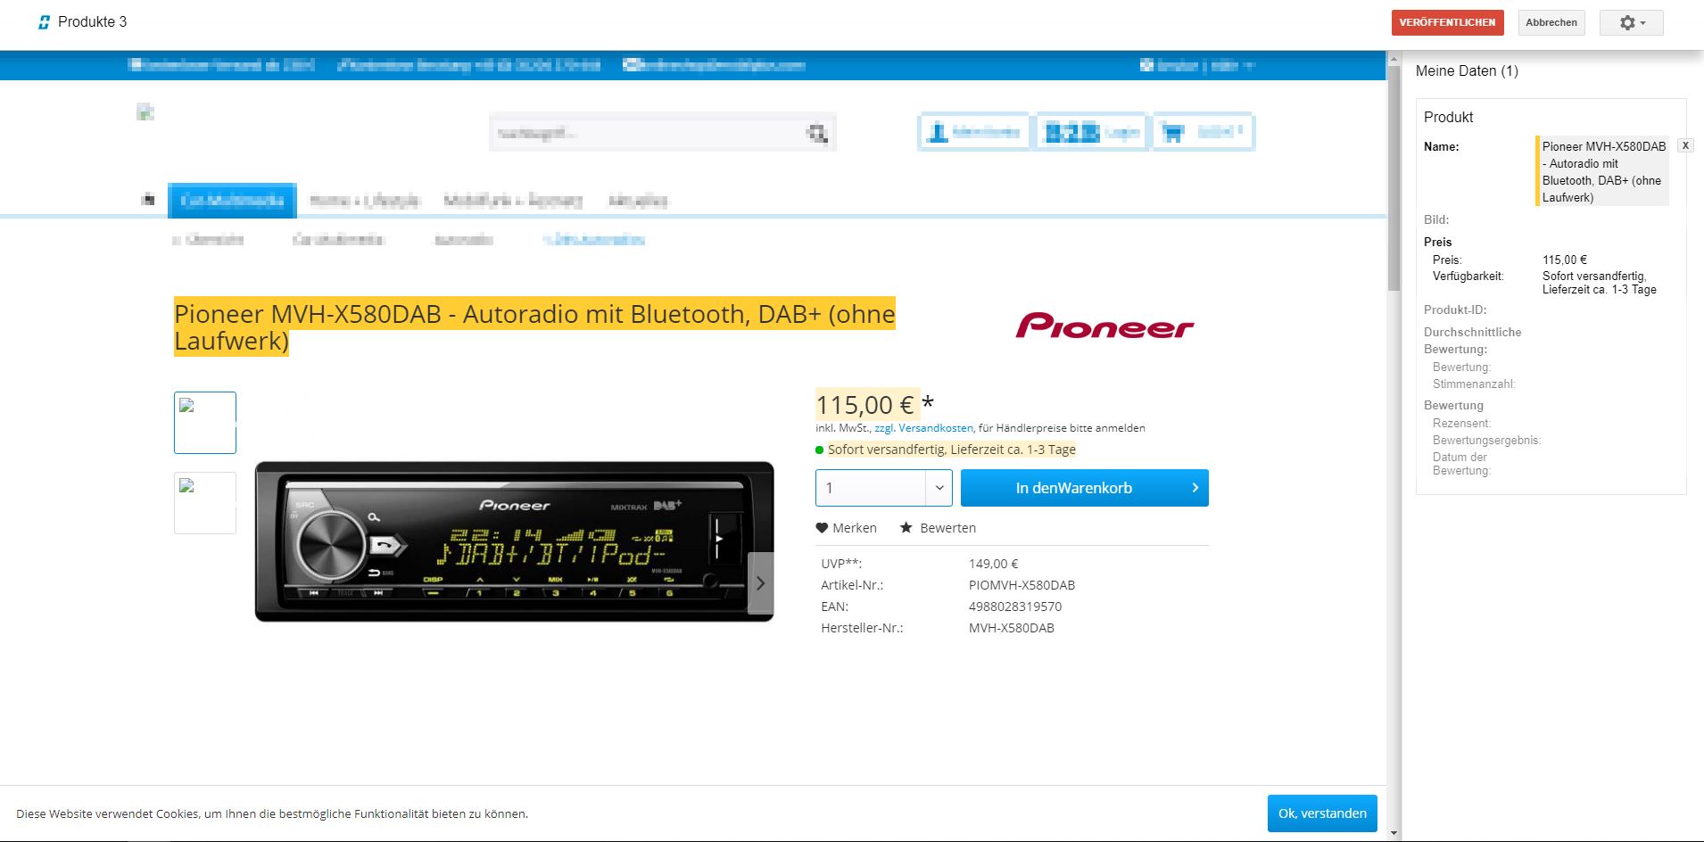Click the blue highlighted breadcrumb link
This screenshot has width=1704, height=842.
coord(594,239)
